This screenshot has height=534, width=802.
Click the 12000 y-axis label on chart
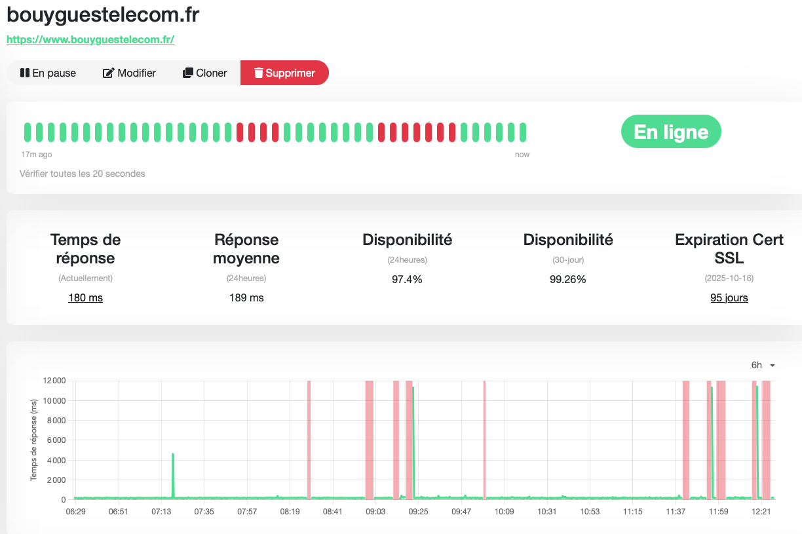(x=54, y=381)
